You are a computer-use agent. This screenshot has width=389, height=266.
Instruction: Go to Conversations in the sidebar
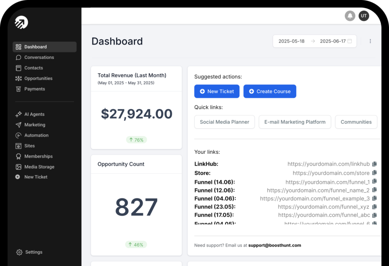pyautogui.click(x=39, y=57)
